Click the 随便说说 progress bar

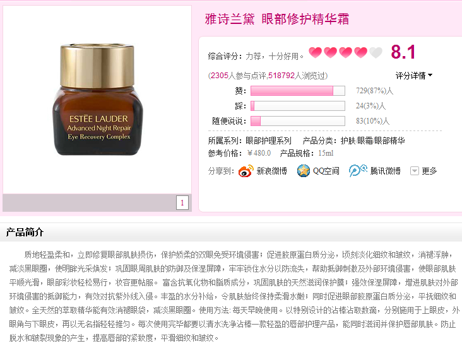pyautogui.click(x=298, y=121)
